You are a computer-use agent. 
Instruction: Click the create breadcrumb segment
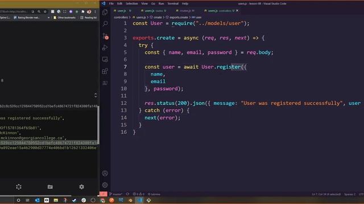click(156, 18)
